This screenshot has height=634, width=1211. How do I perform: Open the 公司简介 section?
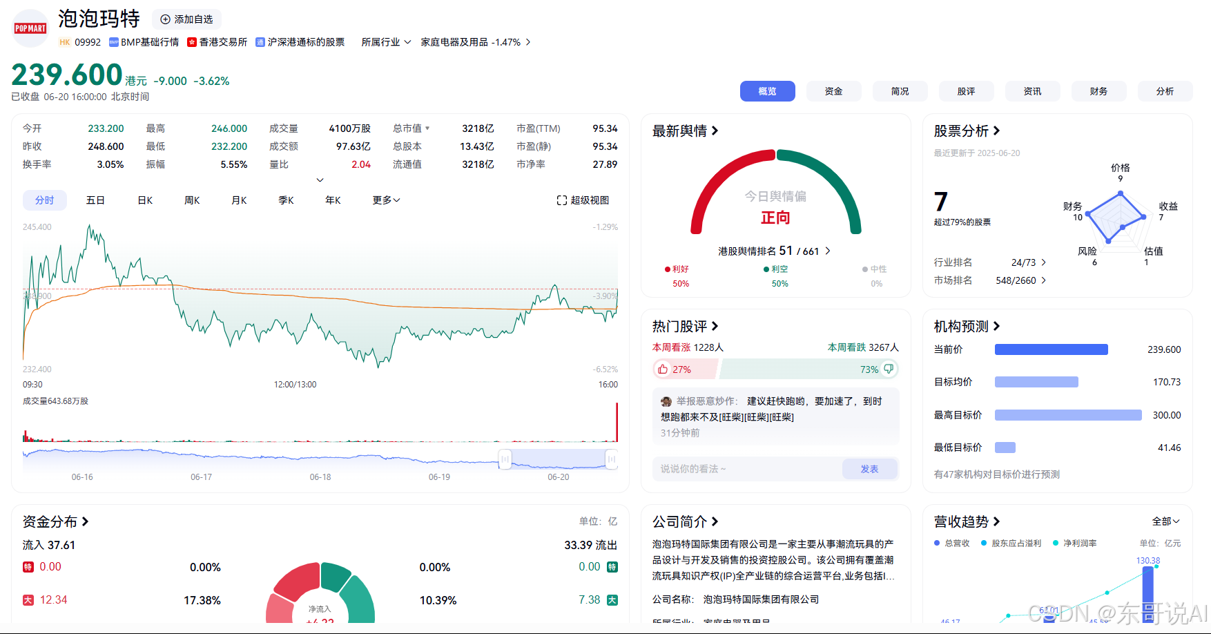point(686,521)
